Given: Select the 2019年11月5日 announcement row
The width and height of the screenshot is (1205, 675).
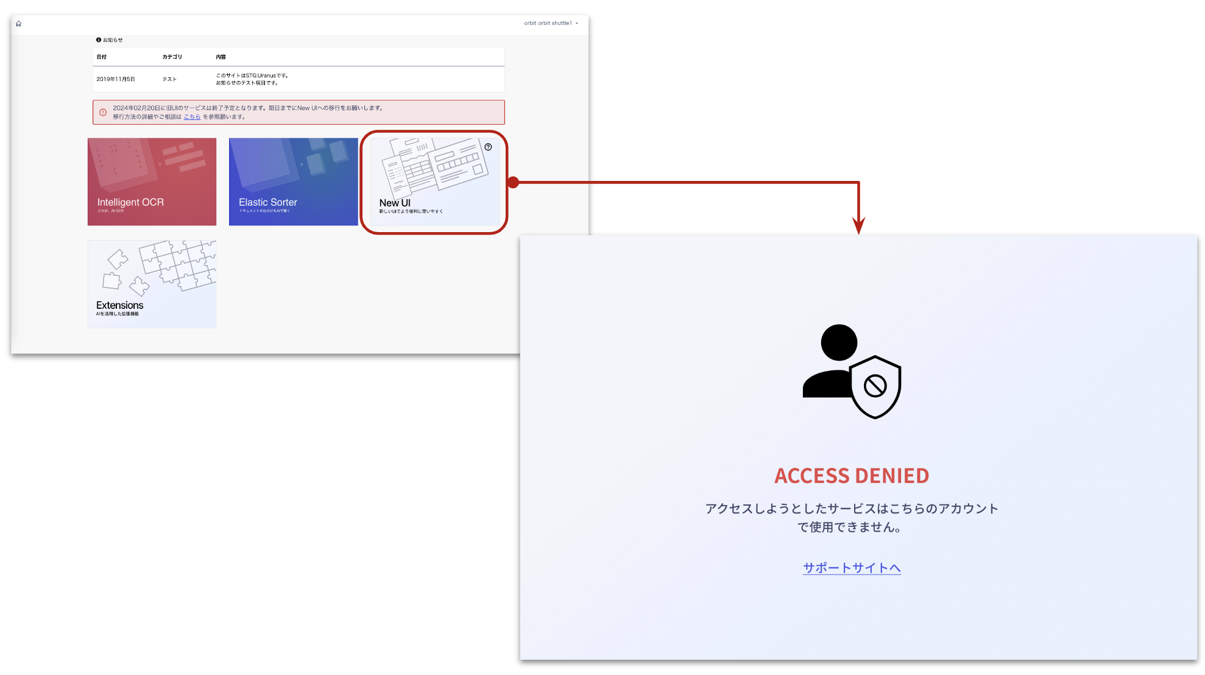Looking at the screenshot, I should 116,79.
